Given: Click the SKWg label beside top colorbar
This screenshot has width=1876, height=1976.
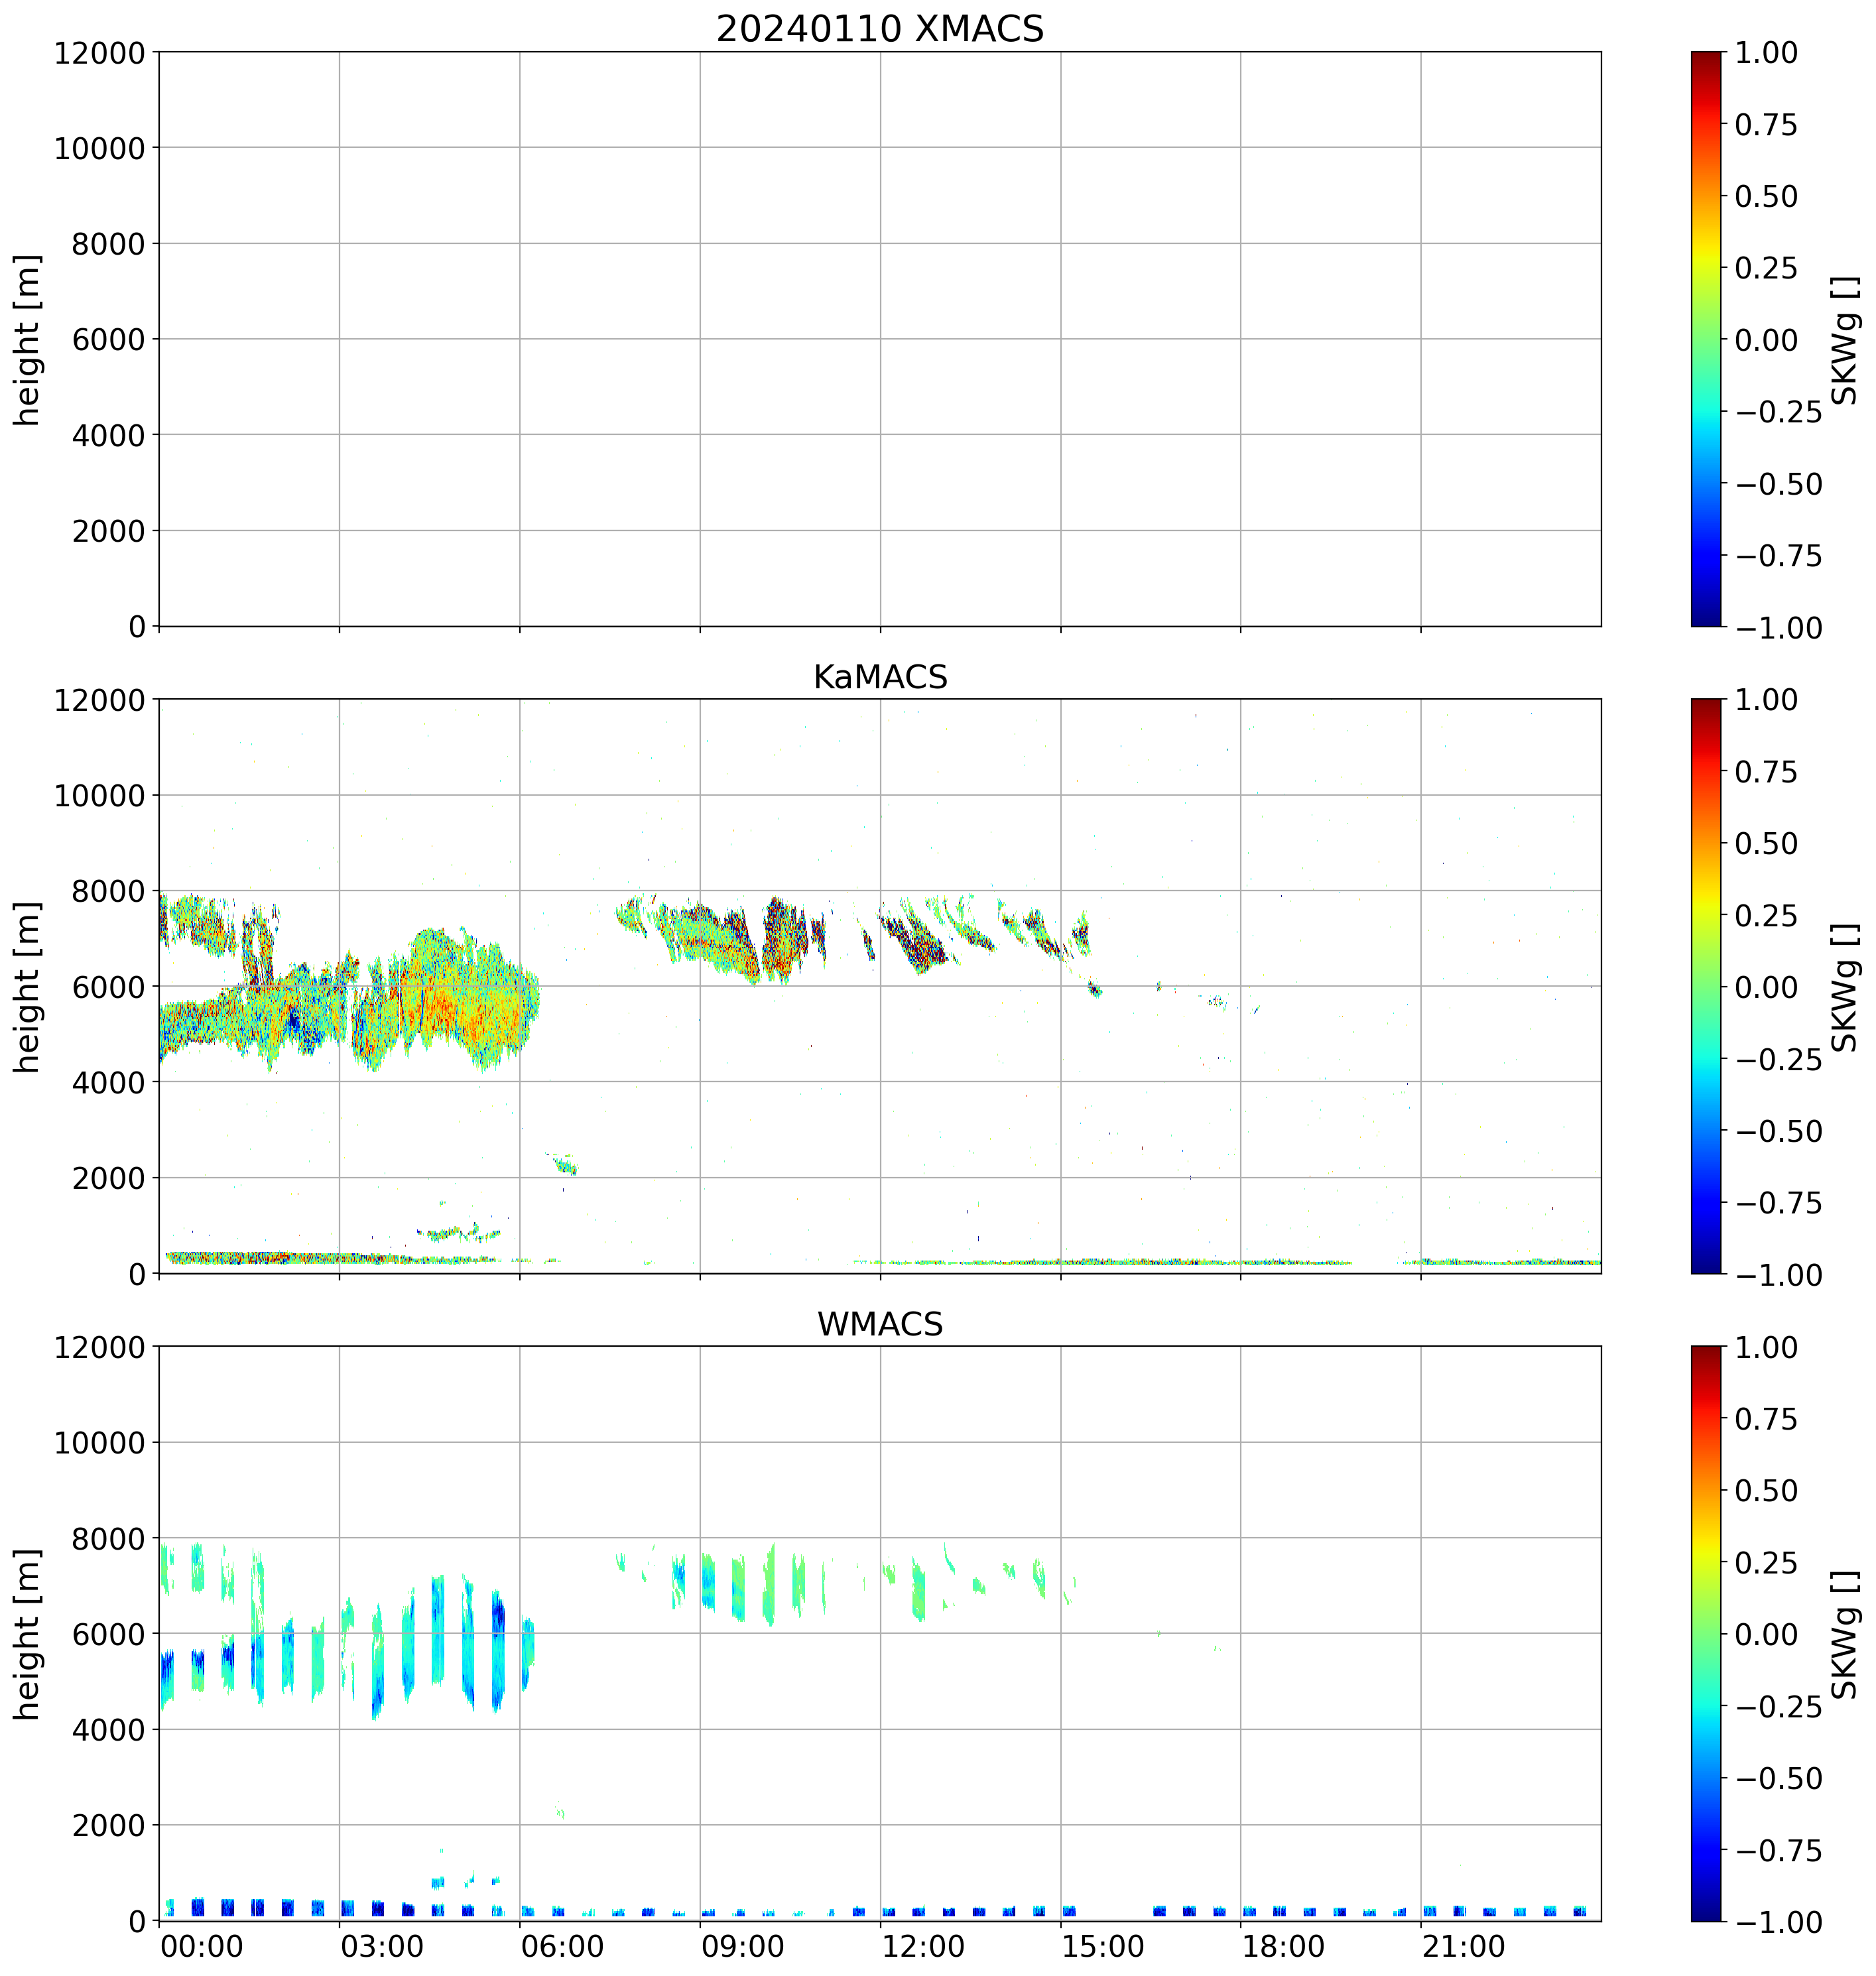Looking at the screenshot, I should [1844, 340].
